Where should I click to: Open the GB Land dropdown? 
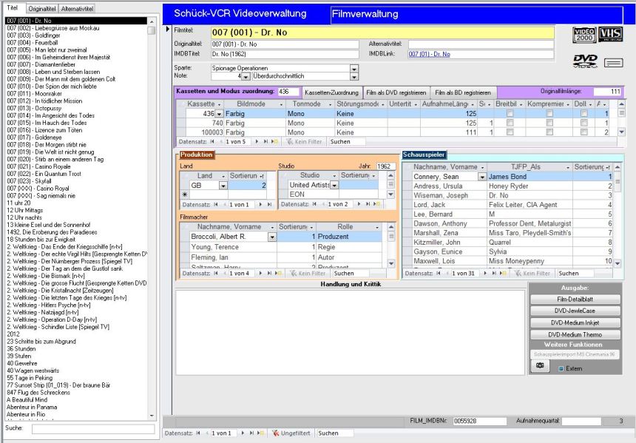tap(223, 186)
